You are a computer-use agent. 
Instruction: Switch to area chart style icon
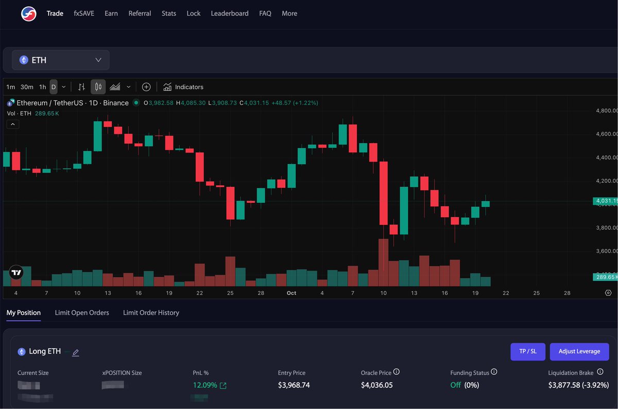click(115, 87)
